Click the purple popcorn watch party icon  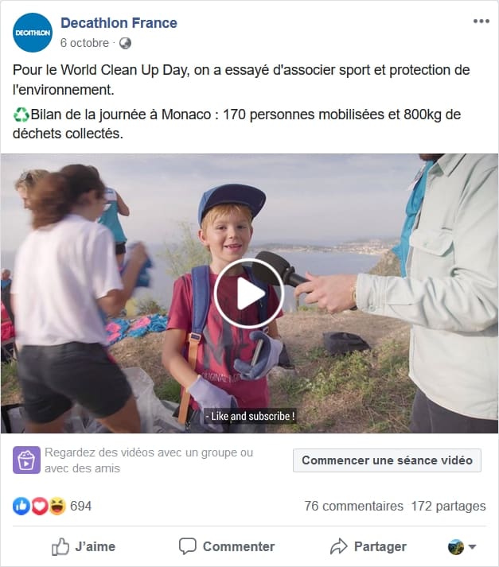click(x=26, y=460)
